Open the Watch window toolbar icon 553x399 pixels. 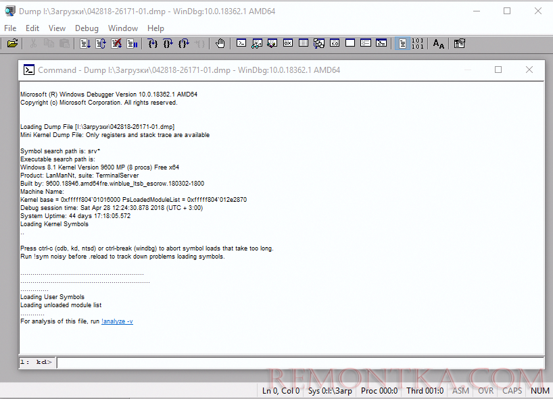(257, 43)
